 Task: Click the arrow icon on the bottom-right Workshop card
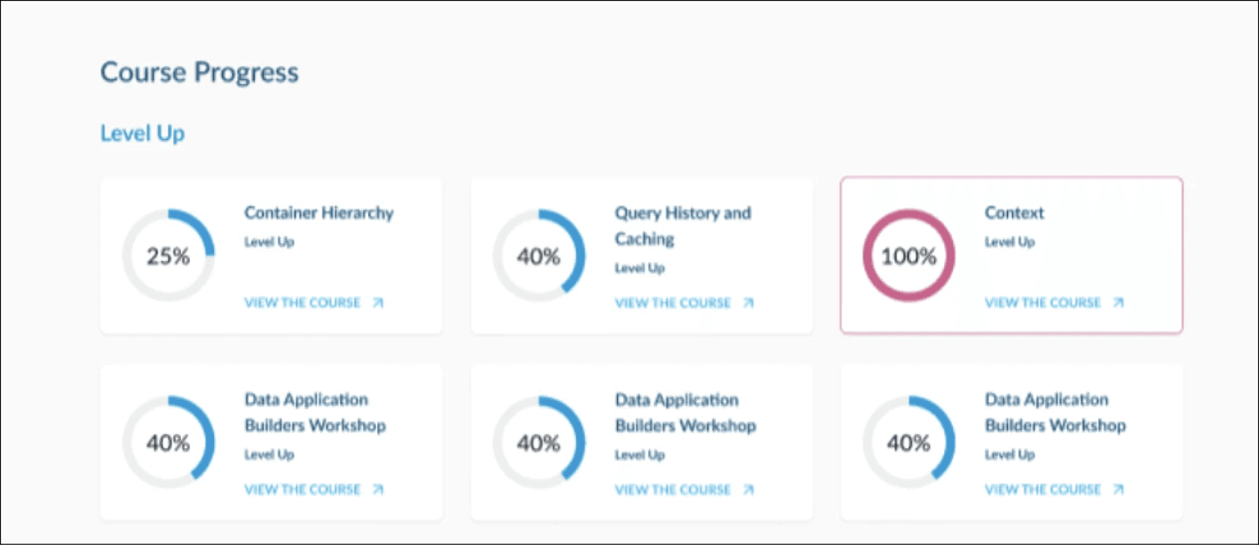click(x=1117, y=489)
